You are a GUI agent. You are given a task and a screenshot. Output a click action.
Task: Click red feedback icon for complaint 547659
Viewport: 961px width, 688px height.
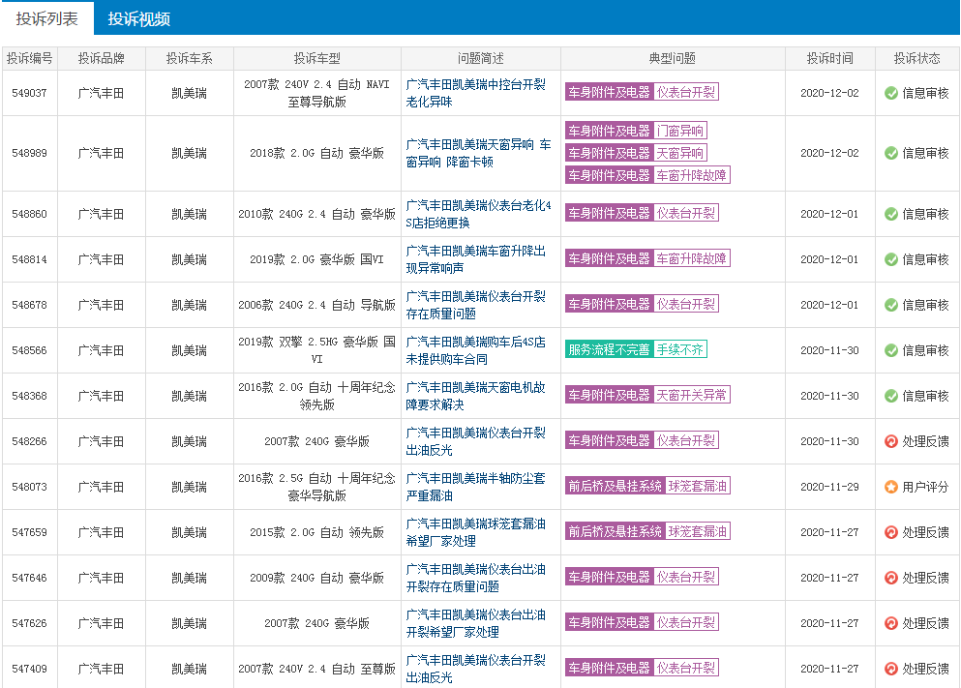(891, 532)
